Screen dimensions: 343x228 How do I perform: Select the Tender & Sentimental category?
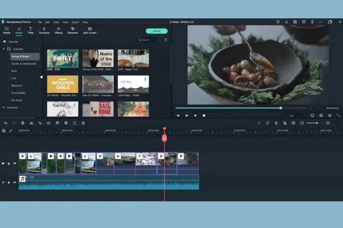click(24, 64)
